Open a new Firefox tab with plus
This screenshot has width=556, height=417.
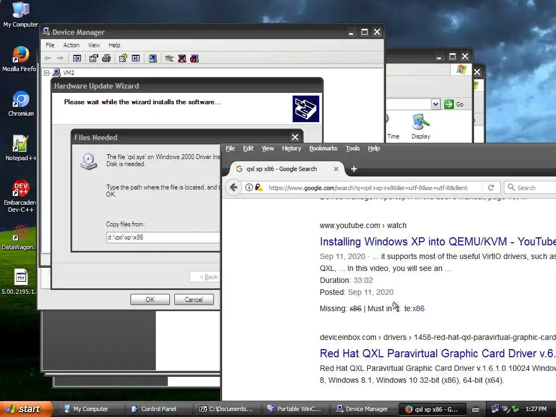pos(353,169)
